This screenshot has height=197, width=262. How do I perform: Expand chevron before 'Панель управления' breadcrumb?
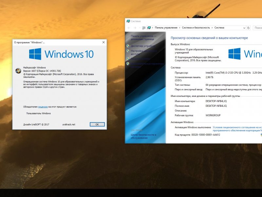(x=152, y=28)
